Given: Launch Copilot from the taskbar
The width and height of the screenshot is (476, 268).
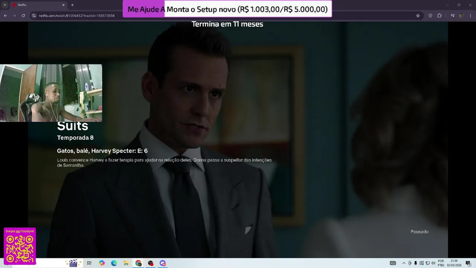Looking at the screenshot, I should [102, 263].
